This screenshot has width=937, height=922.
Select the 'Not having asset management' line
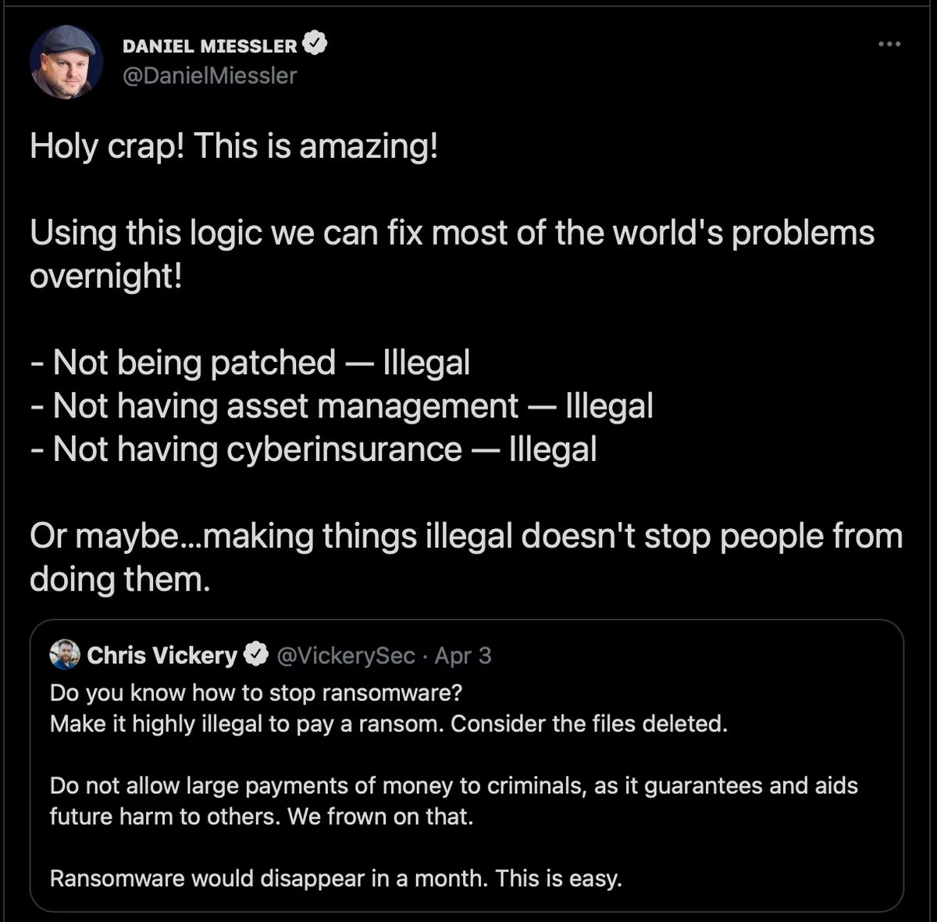point(342,406)
